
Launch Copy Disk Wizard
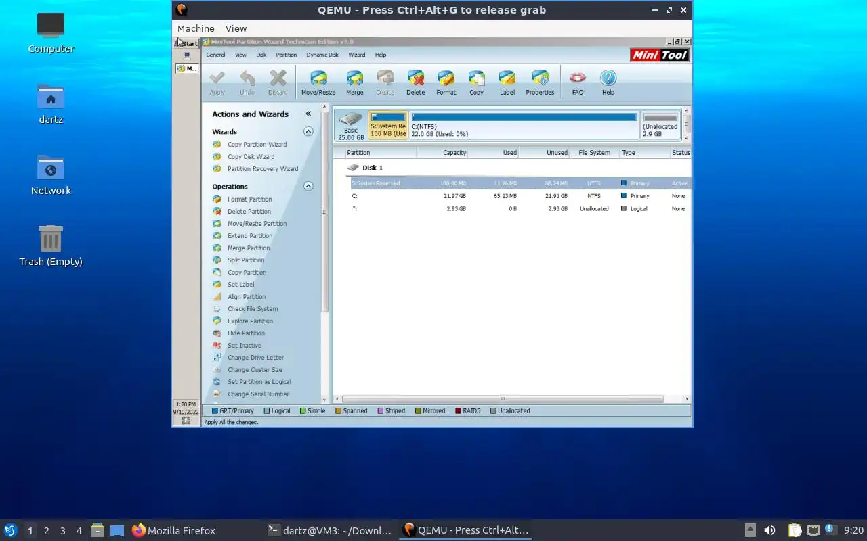[x=251, y=157]
